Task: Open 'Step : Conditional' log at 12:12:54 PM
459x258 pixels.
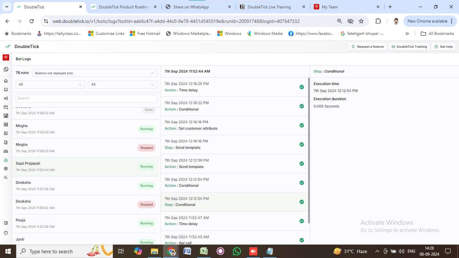Action: (x=235, y=202)
